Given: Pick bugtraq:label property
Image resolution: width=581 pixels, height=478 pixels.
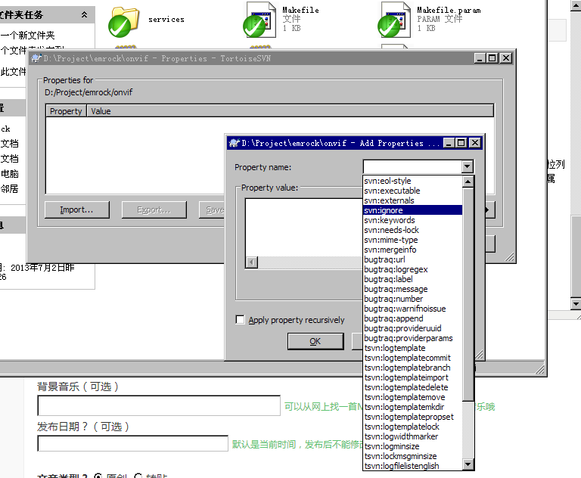Looking at the screenshot, I should [413, 279].
